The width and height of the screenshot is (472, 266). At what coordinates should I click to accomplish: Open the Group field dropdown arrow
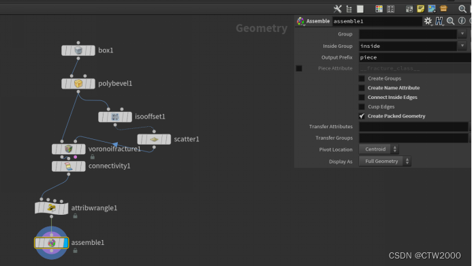tap(462, 34)
